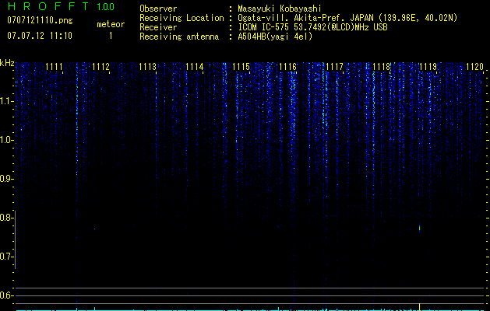Click the 0.6 kHz axis label

6,295
